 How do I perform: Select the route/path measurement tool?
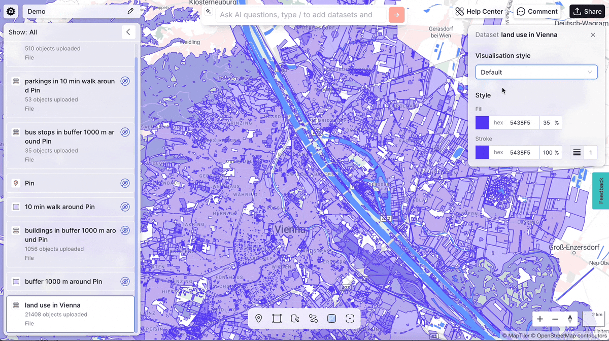click(313, 318)
